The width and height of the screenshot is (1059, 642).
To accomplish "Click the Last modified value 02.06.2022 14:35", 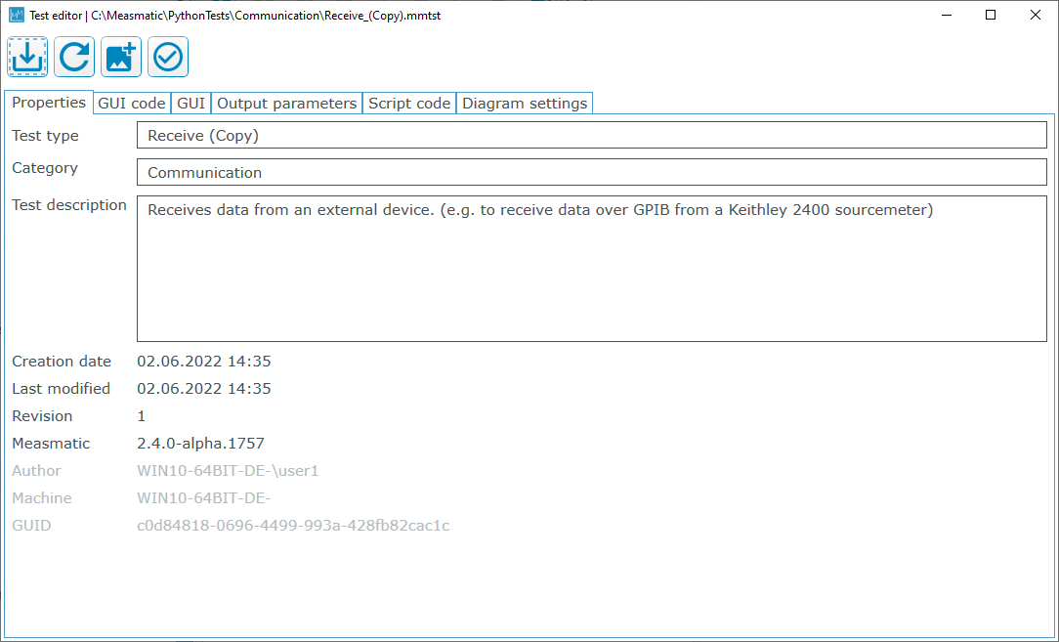I will pos(204,389).
